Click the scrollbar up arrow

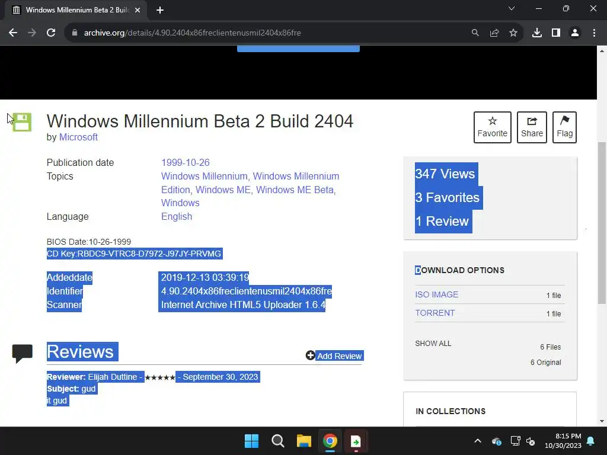pyautogui.click(x=602, y=51)
